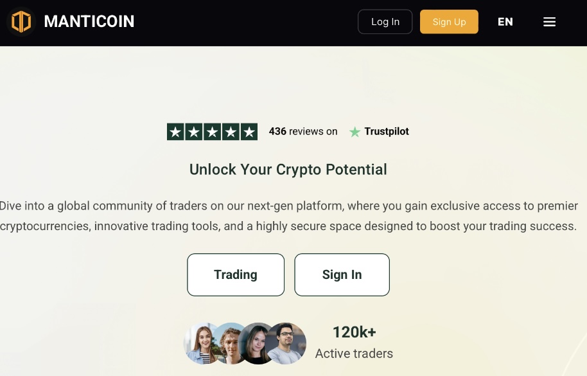Viewport: 587px width, 376px height.
Task: Open the hamburger menu
Action: (x=549, y=22)
